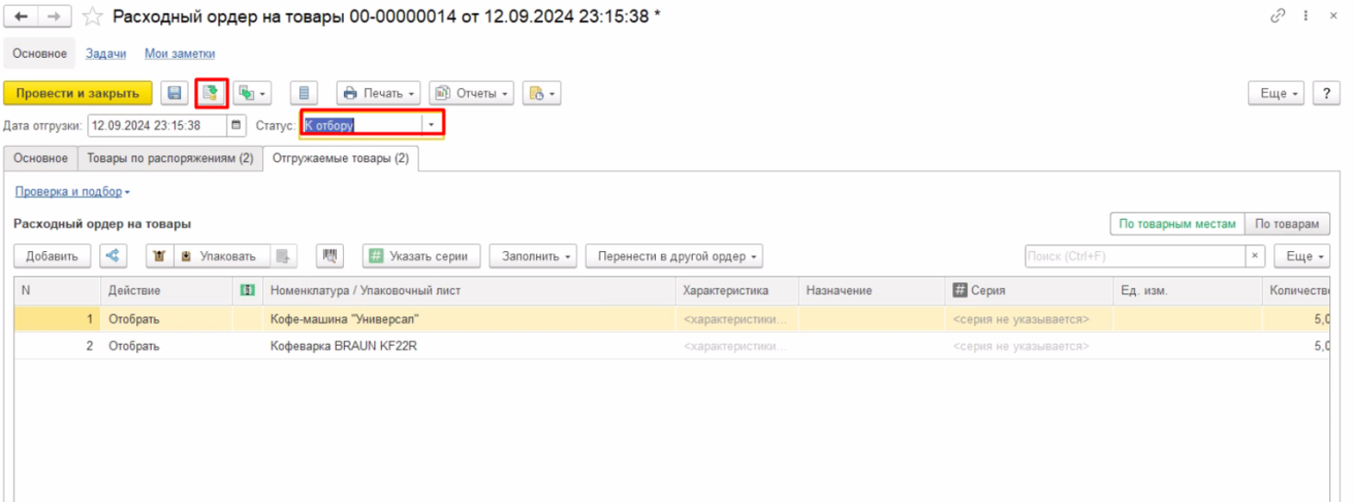Click the unpack icon after Упаковать
The image size is (1354, 502).
283,256
